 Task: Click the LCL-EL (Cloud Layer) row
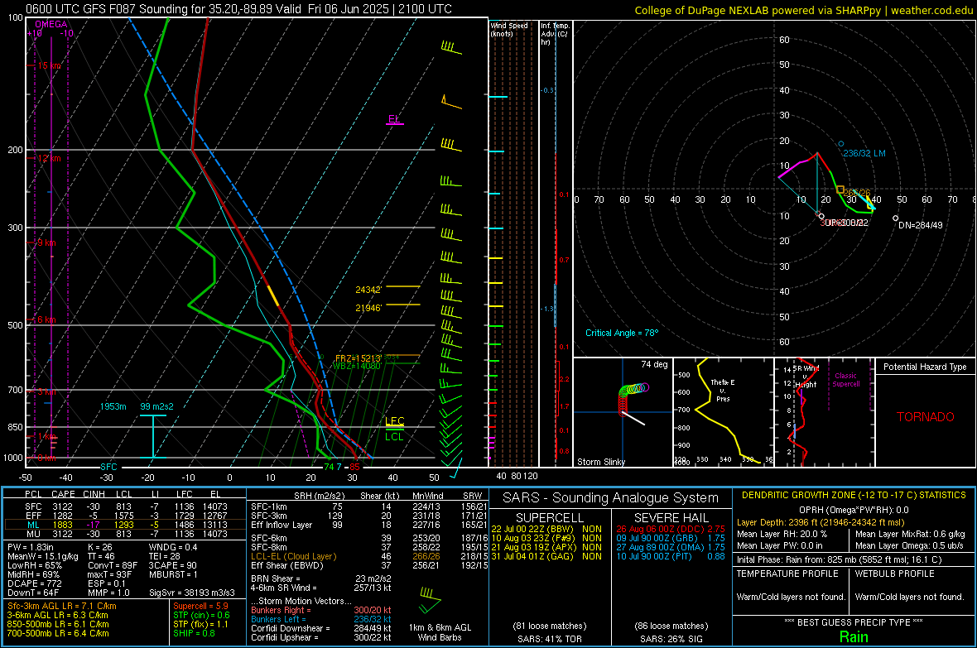tap(369, 556)
